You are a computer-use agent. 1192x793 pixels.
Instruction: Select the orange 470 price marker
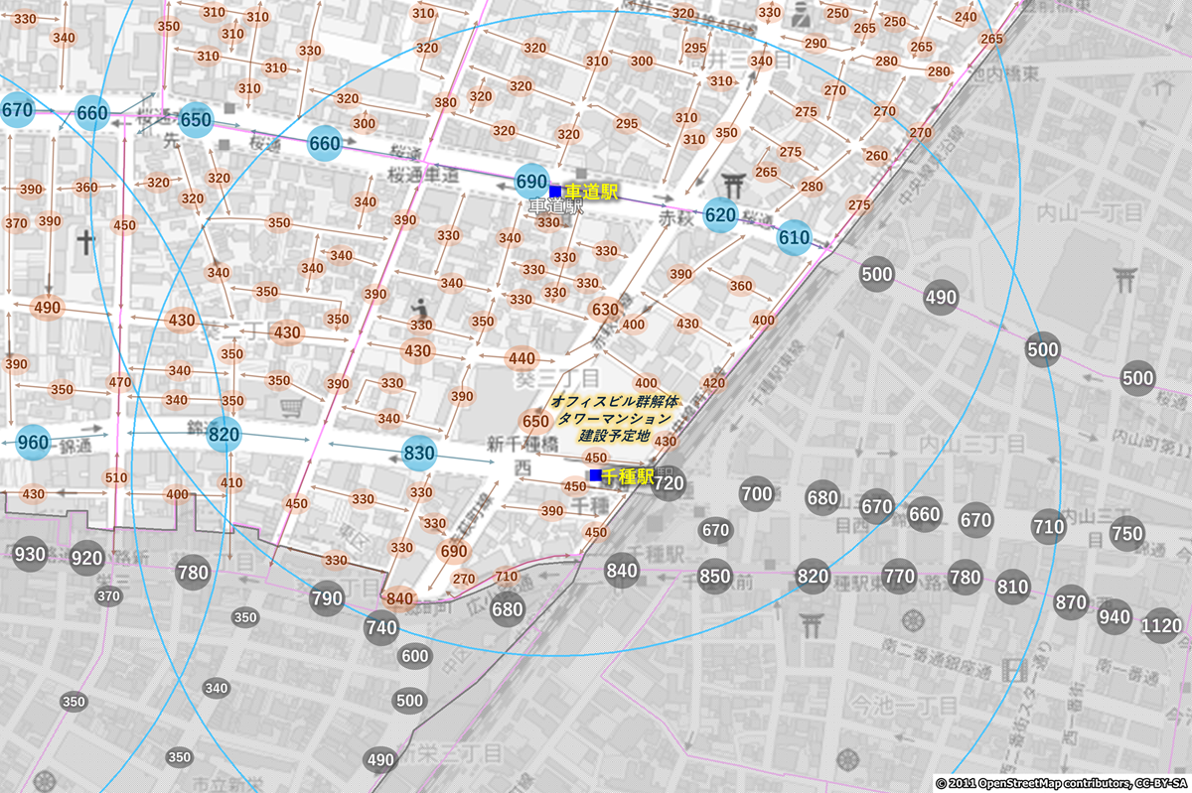click(120, 382)
